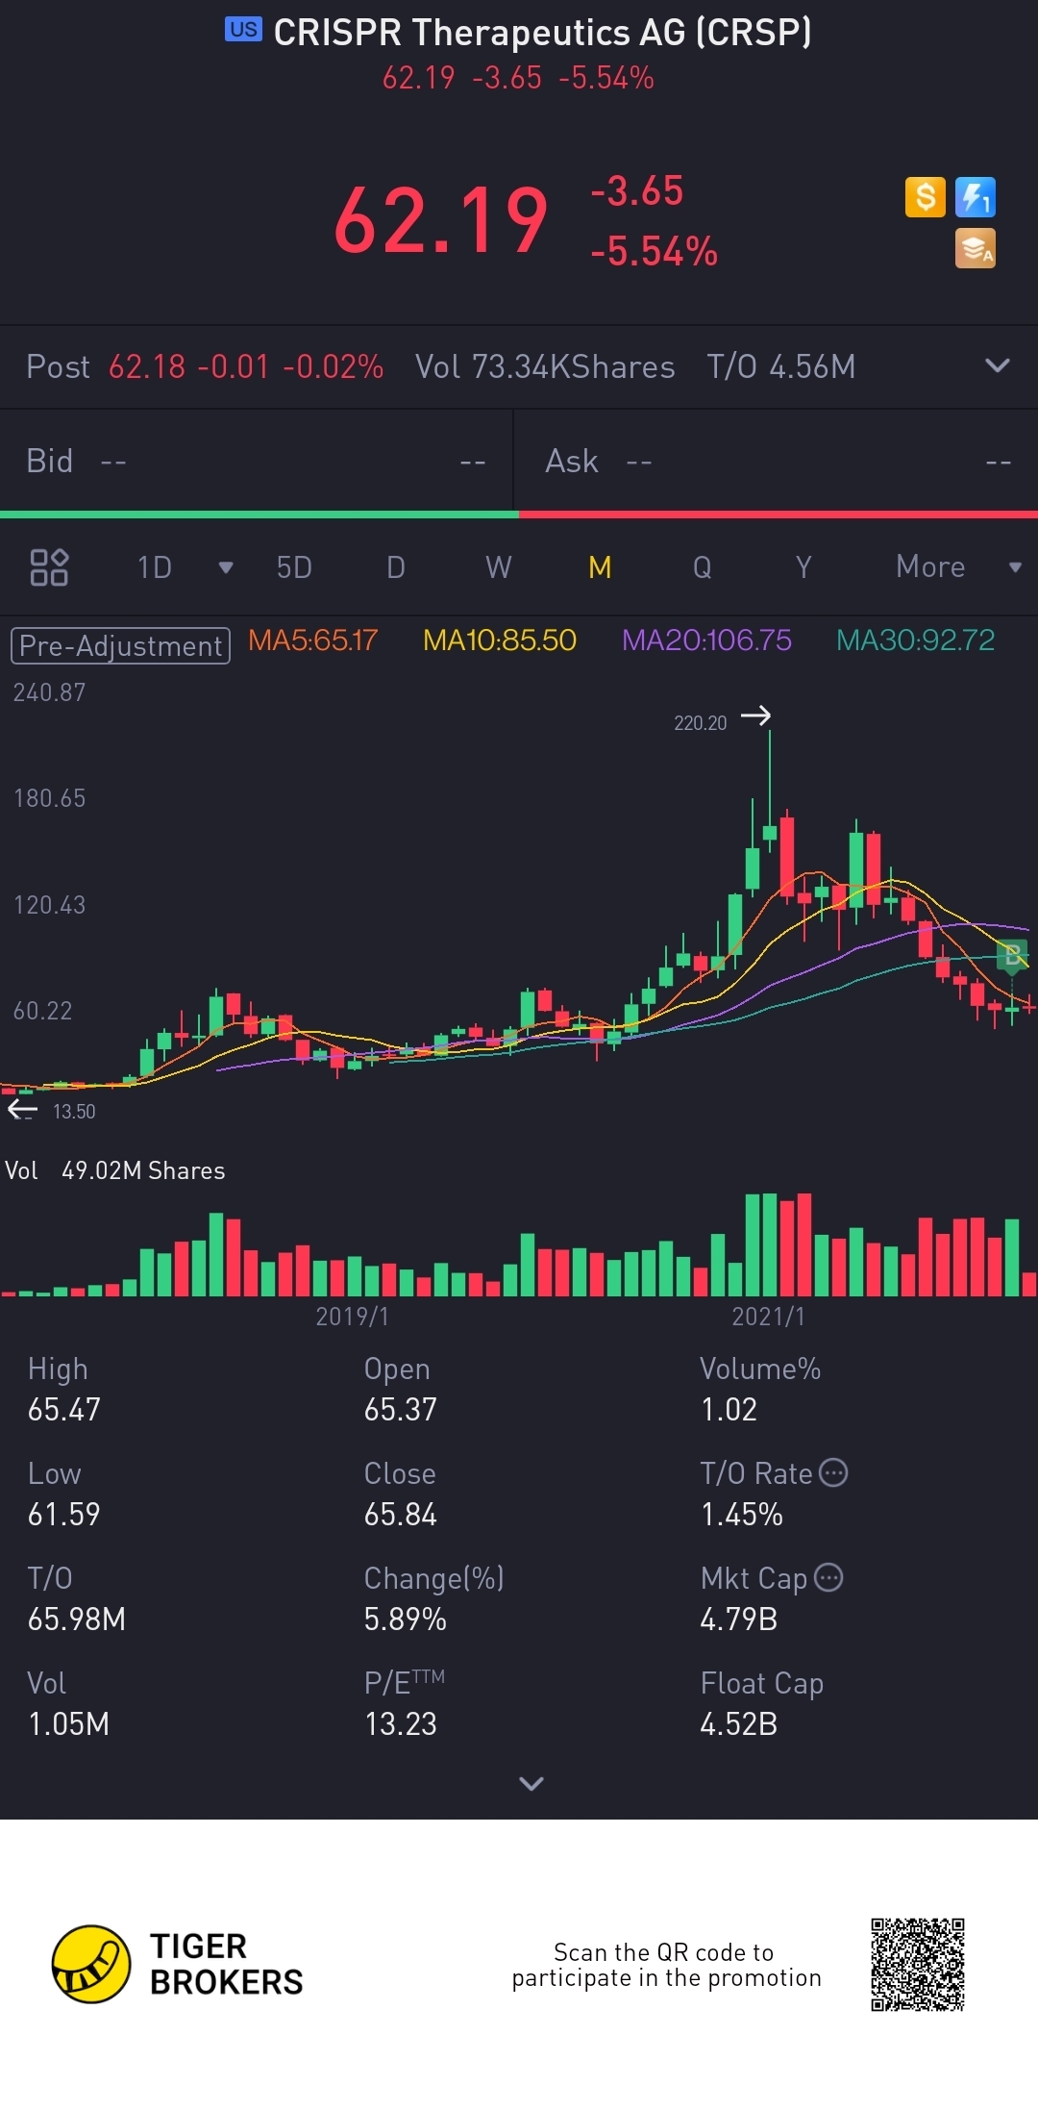Tap the B buy marker on chart
This screenshot has width=1038, height=2110.
[x=1012, y=956]
